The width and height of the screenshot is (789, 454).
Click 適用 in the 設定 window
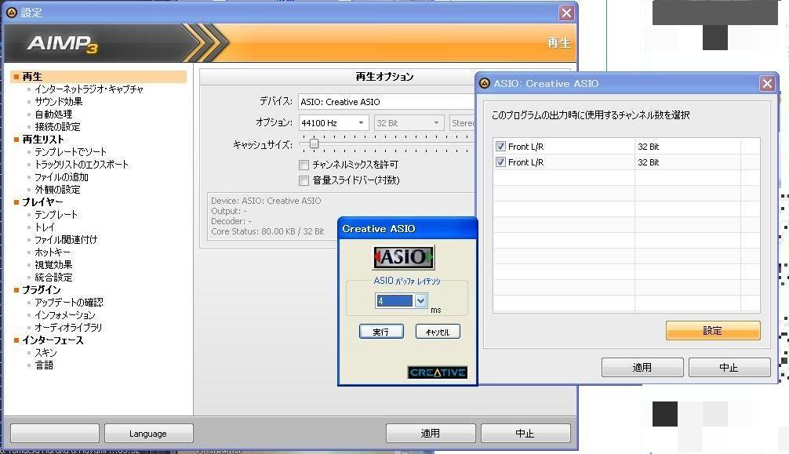coord(431,434)
